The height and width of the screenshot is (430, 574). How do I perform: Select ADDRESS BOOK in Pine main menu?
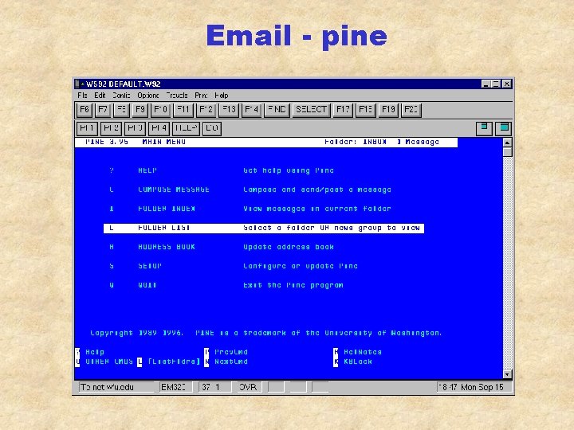pos(167,247)
